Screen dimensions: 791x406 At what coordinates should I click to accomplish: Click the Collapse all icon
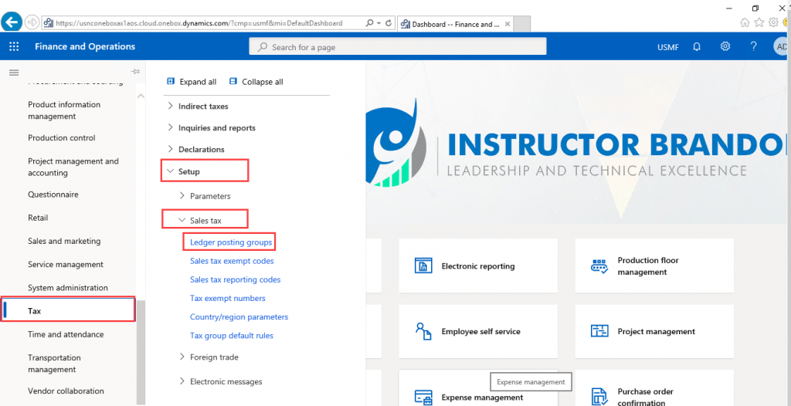tap(233, 81)
